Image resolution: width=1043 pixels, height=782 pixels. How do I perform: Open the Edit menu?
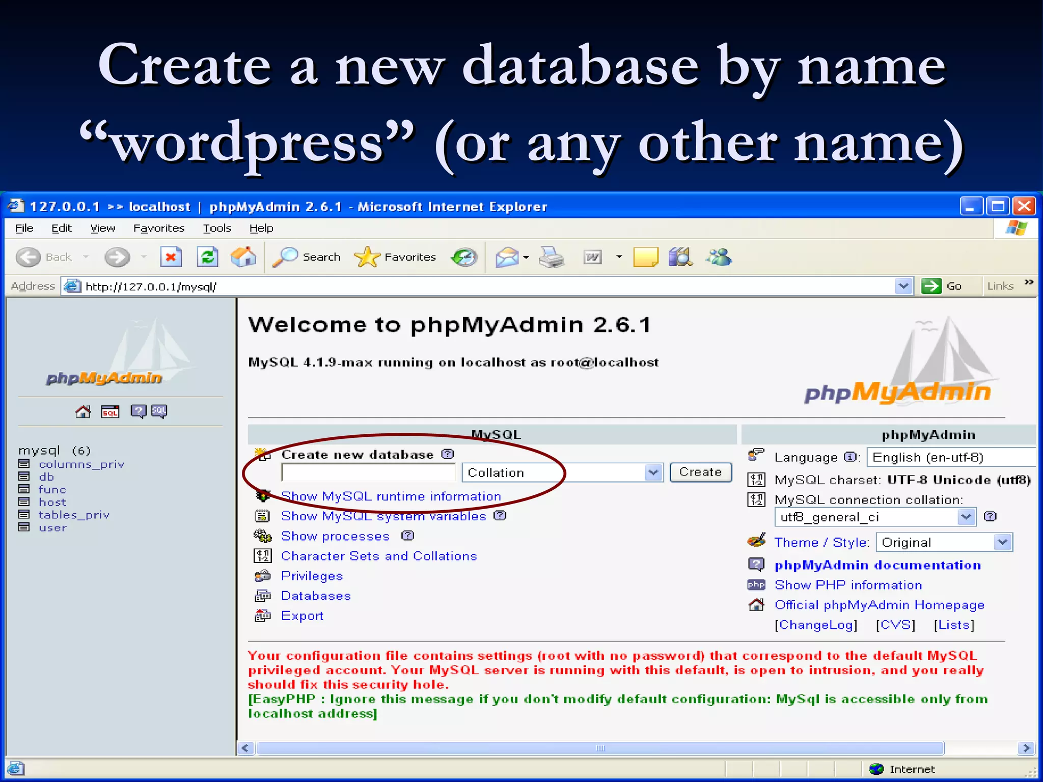[x=62, y=228]
